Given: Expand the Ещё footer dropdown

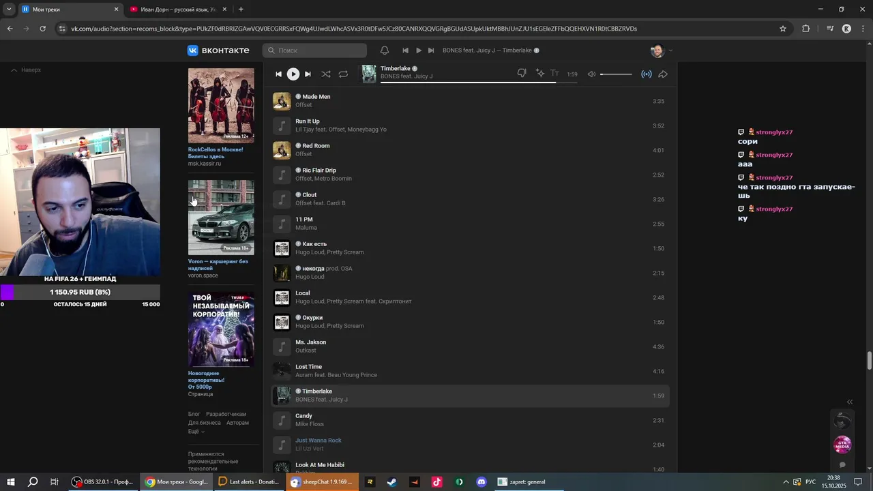Looking at the screenshot, I should tap(196, 432).
